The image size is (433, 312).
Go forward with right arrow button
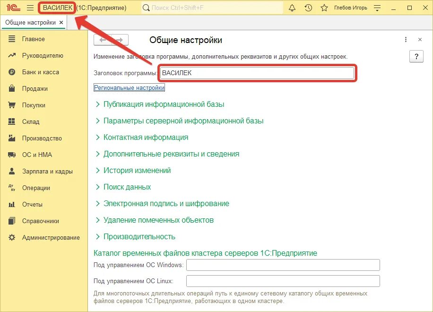pyautogui.click(x=120, y=40)
